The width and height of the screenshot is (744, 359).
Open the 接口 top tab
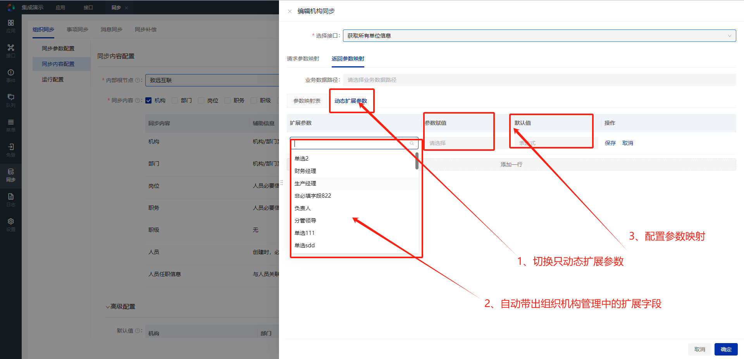tap(88, 8)
